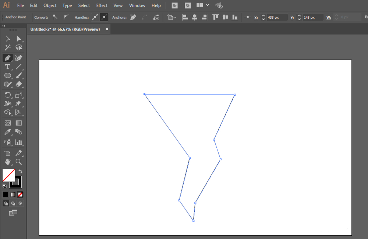Collapse the tools panel with double arrows
Screen dimensions: 368x239
(4, 26)
